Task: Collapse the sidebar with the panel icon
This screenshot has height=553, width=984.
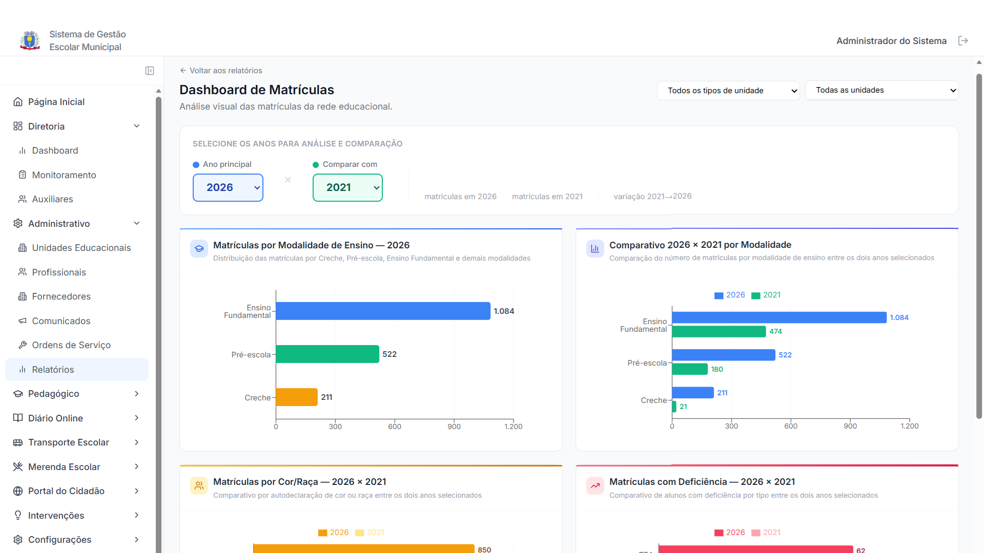Action: [x=150, y=71]
